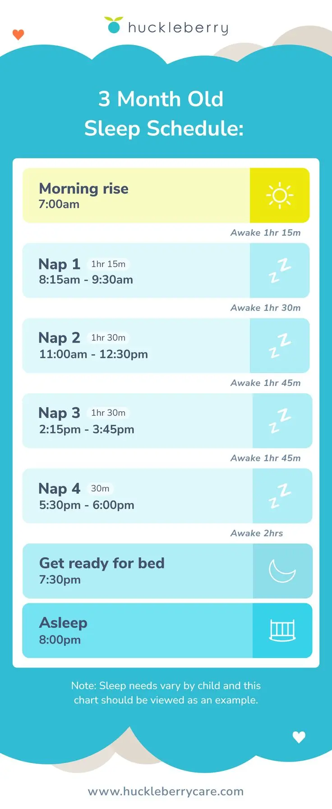332x809 pixels.
Task: Click the zzz icon on Nap 2
Action: [280, 346]
